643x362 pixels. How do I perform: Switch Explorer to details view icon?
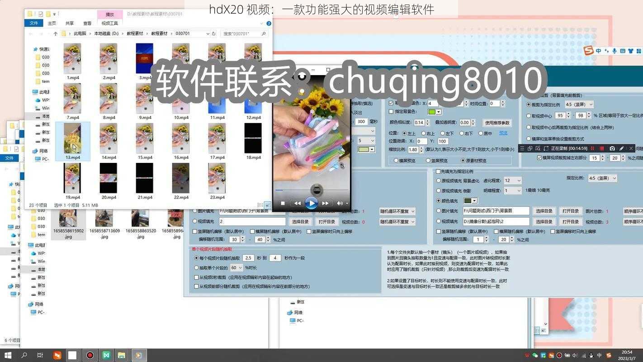[260, 205]
